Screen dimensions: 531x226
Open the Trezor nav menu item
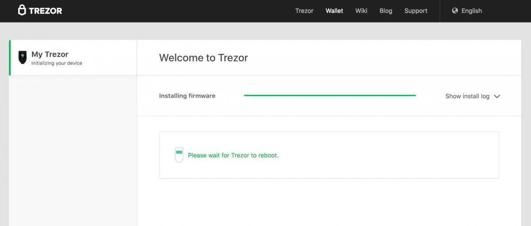coord(304,11)
